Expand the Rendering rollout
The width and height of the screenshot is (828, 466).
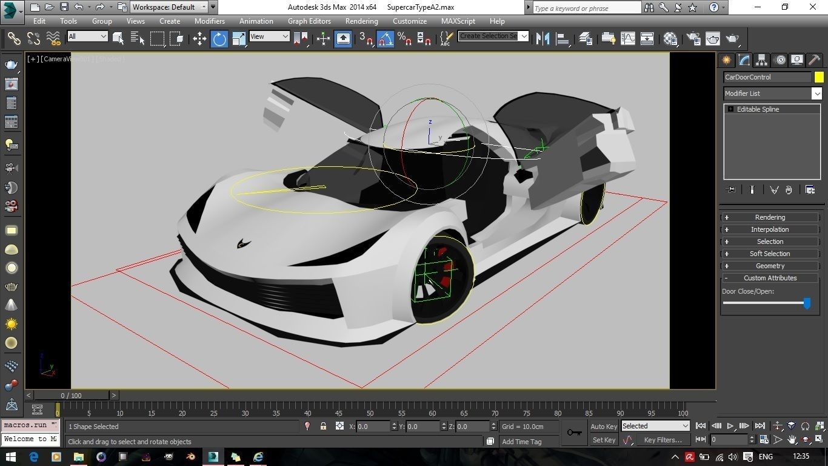[770, 217]
